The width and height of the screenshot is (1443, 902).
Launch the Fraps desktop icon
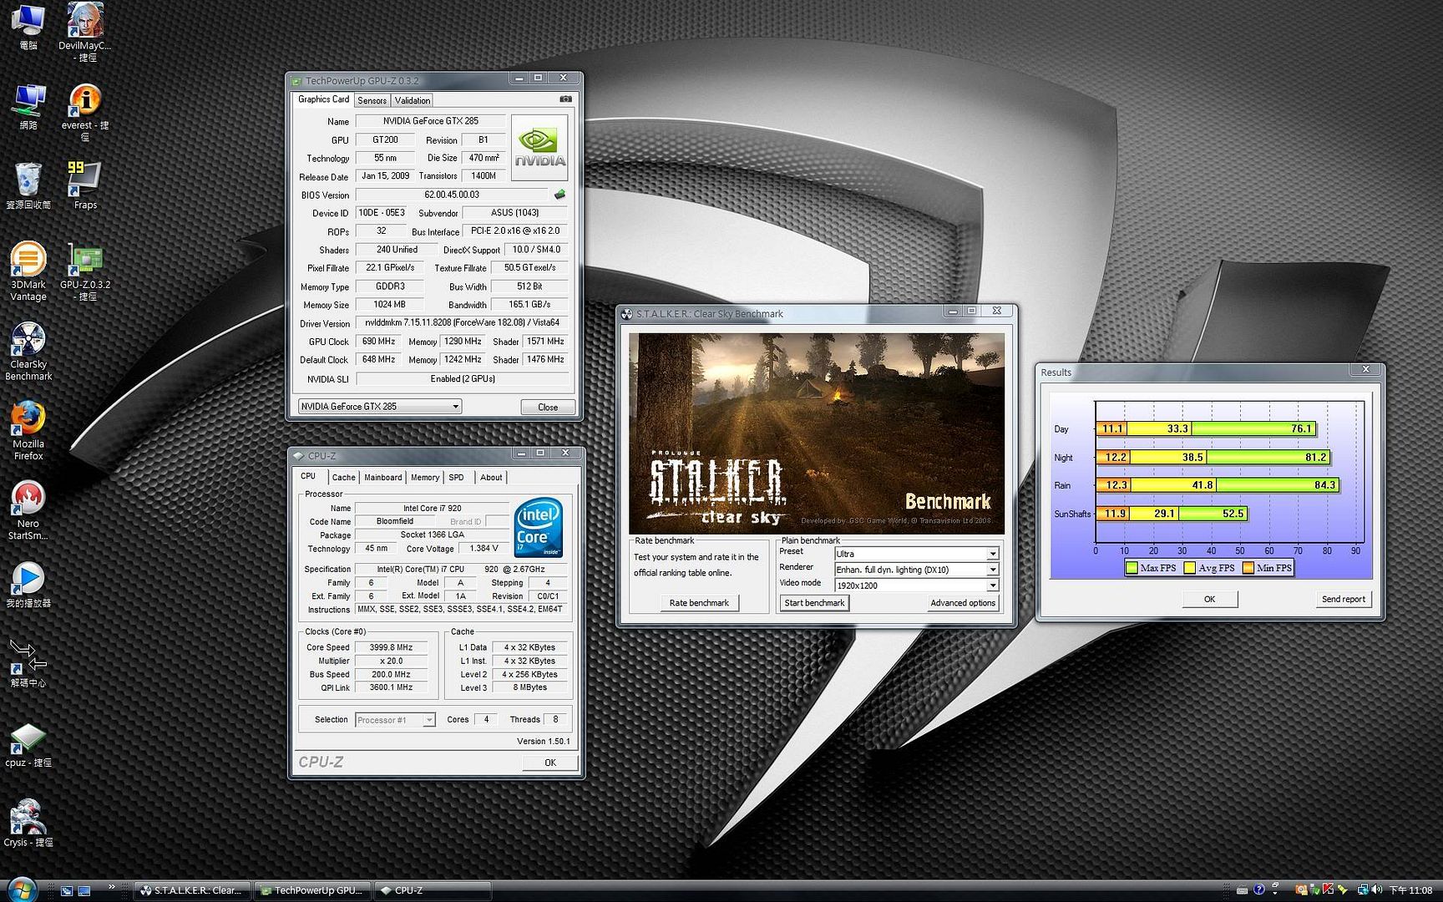coord(84,185)
